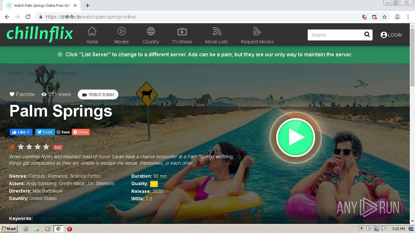Expand hidden system tray icons
The width and height of the screenshot is (415, 233).
point(362,229)
